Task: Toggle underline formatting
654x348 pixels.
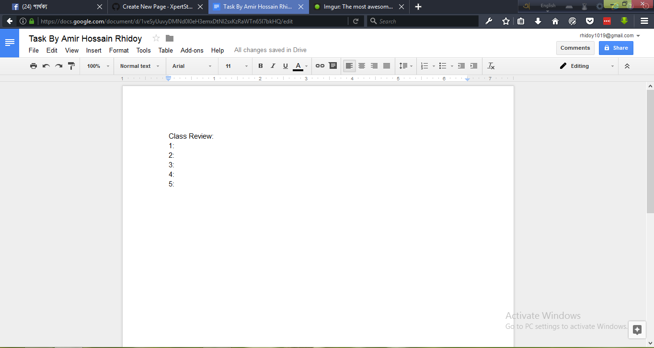Action: pos(286,66)
